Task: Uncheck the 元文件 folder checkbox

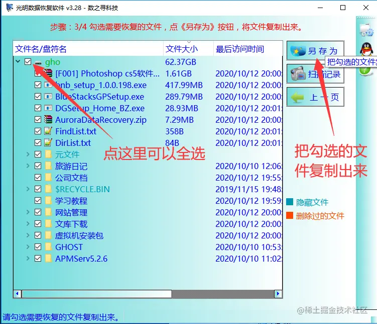Action: click(38, 154)
